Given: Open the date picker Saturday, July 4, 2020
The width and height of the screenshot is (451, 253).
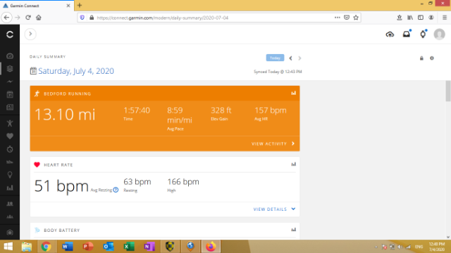Looking at the screenshot, I should point(72,71).
